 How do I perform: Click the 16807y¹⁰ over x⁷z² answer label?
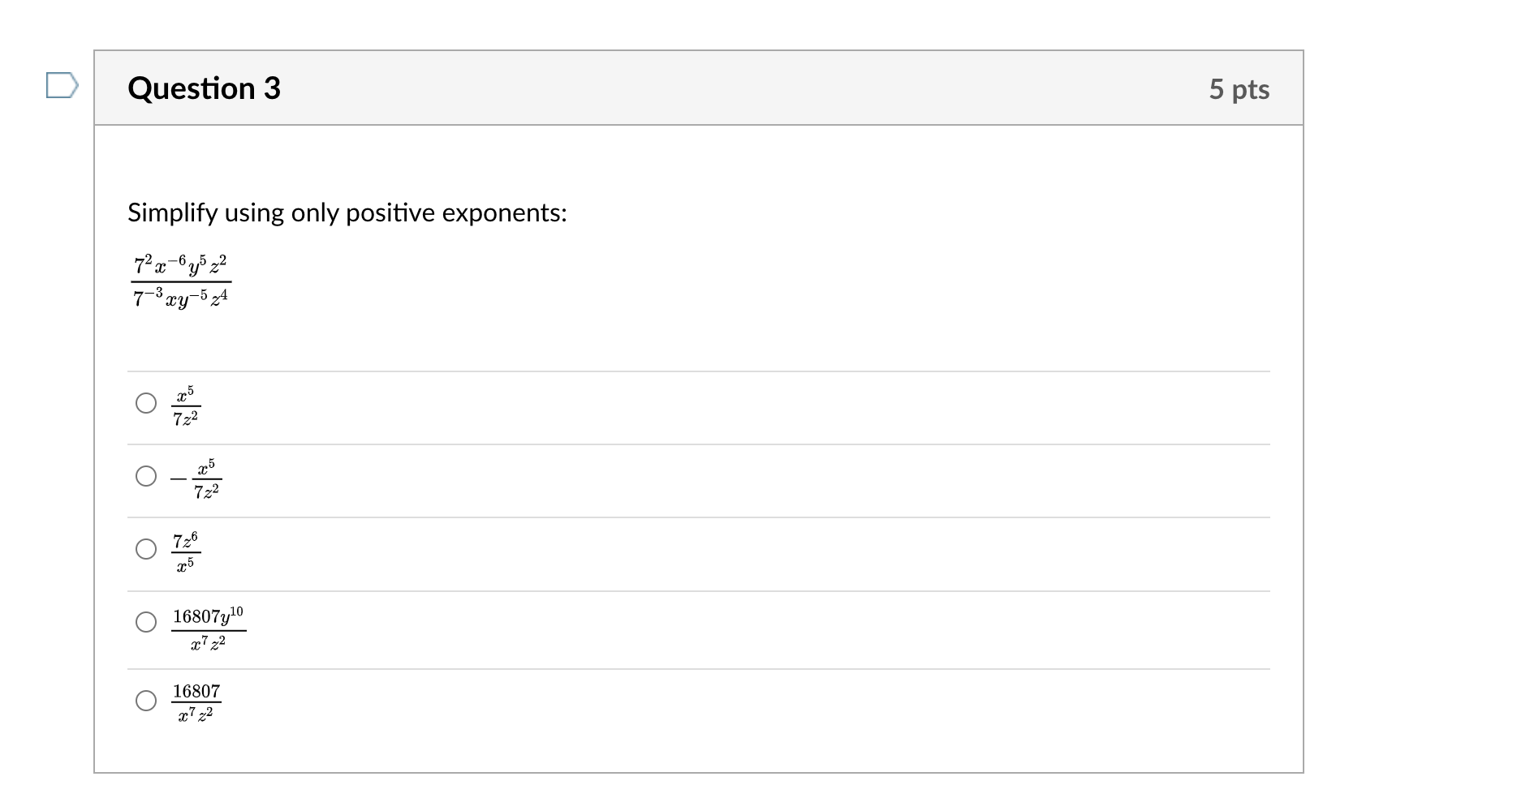click(209, 629)
